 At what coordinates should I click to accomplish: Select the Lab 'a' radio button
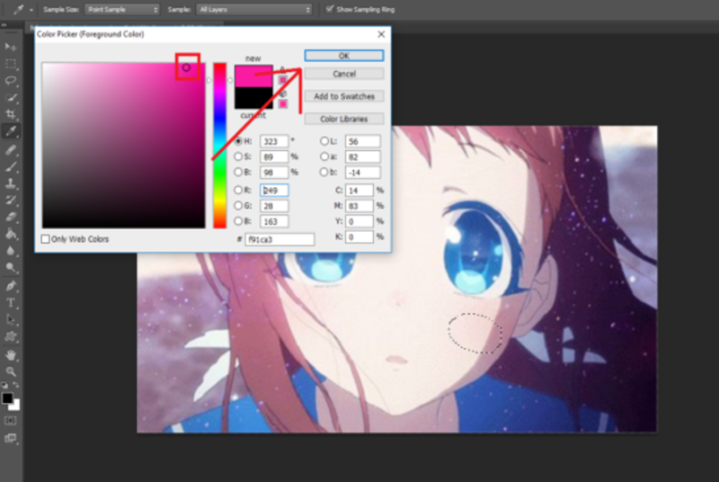[324, 156]
